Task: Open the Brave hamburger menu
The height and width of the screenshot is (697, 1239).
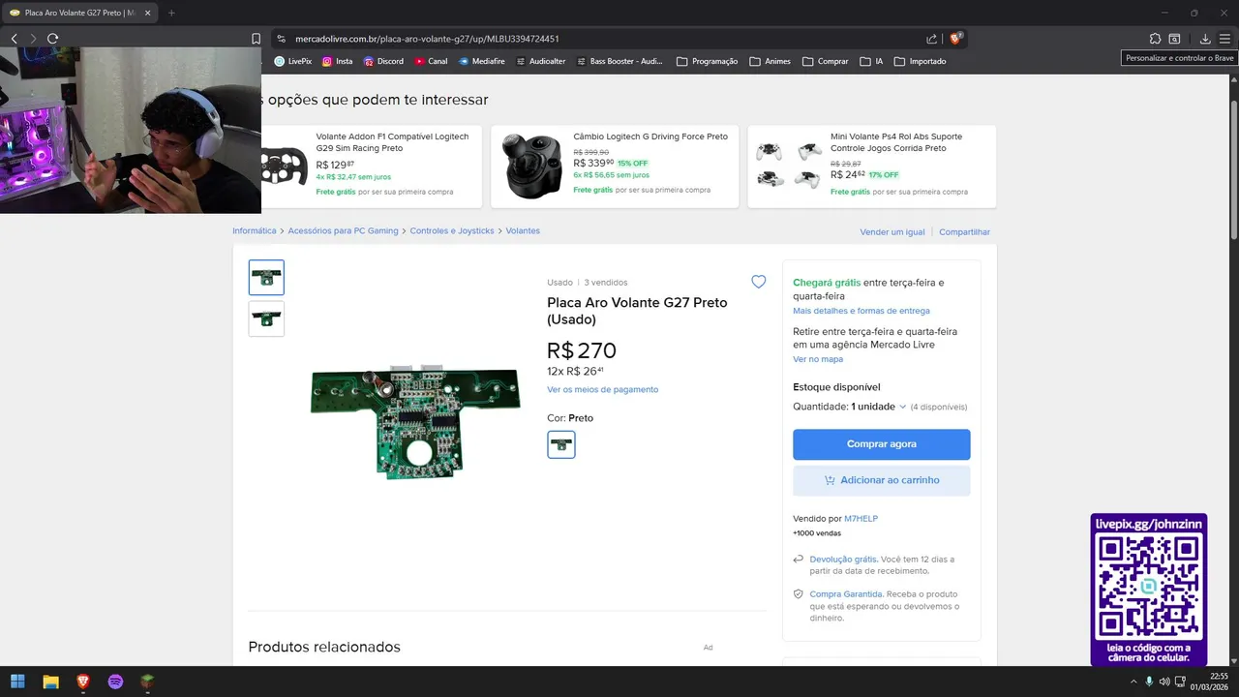Action: (1224, 39)
